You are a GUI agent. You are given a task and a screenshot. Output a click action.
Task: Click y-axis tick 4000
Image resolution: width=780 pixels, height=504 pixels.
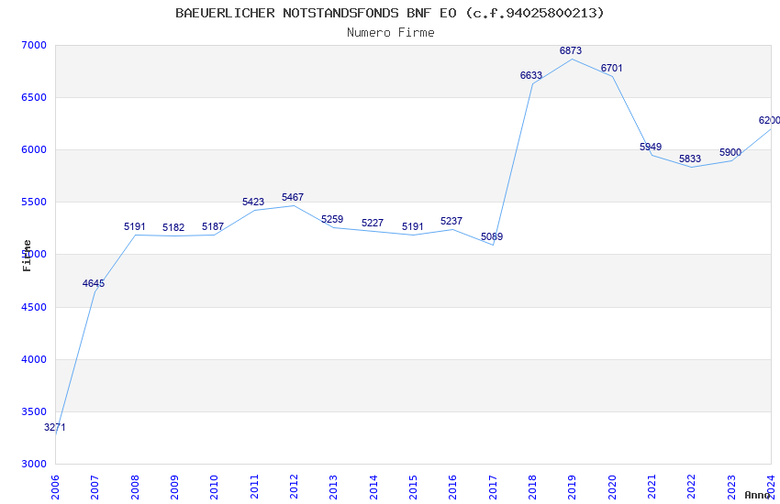click(34, 359)
